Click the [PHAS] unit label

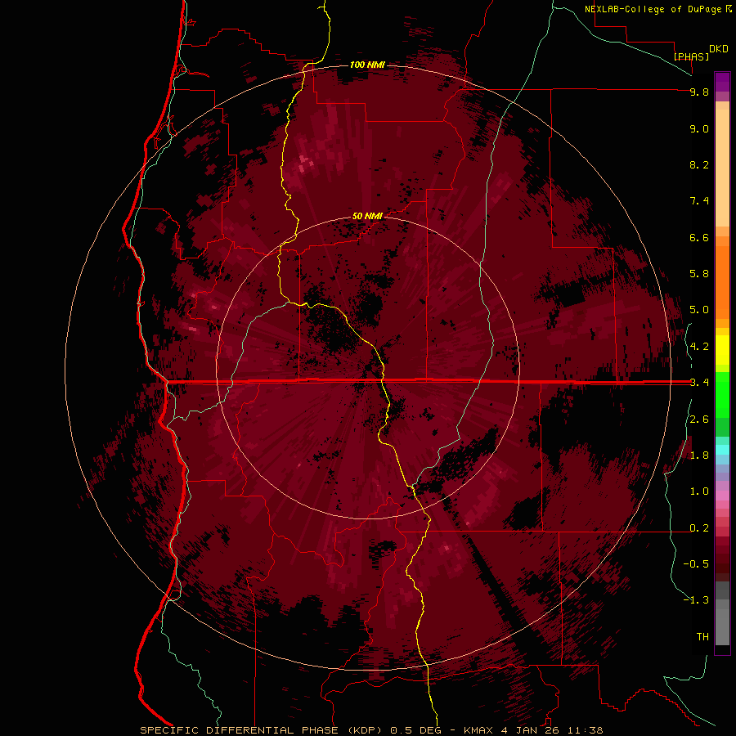[x=691, y=56]
